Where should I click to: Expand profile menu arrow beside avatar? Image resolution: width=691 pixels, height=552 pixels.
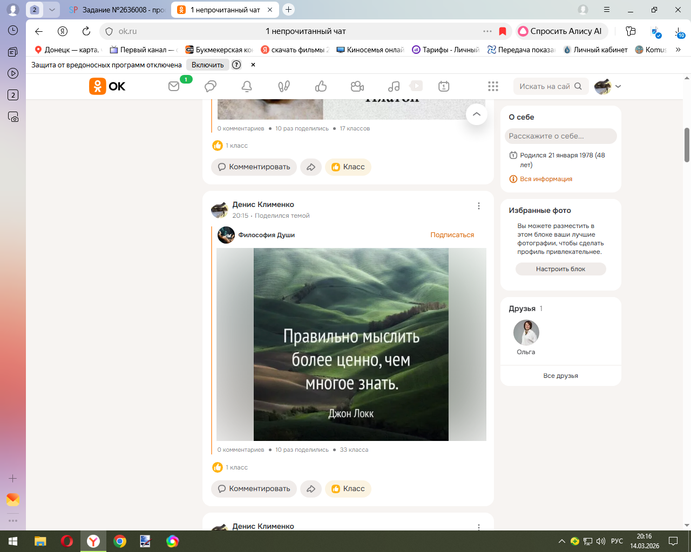click(618, 86)
